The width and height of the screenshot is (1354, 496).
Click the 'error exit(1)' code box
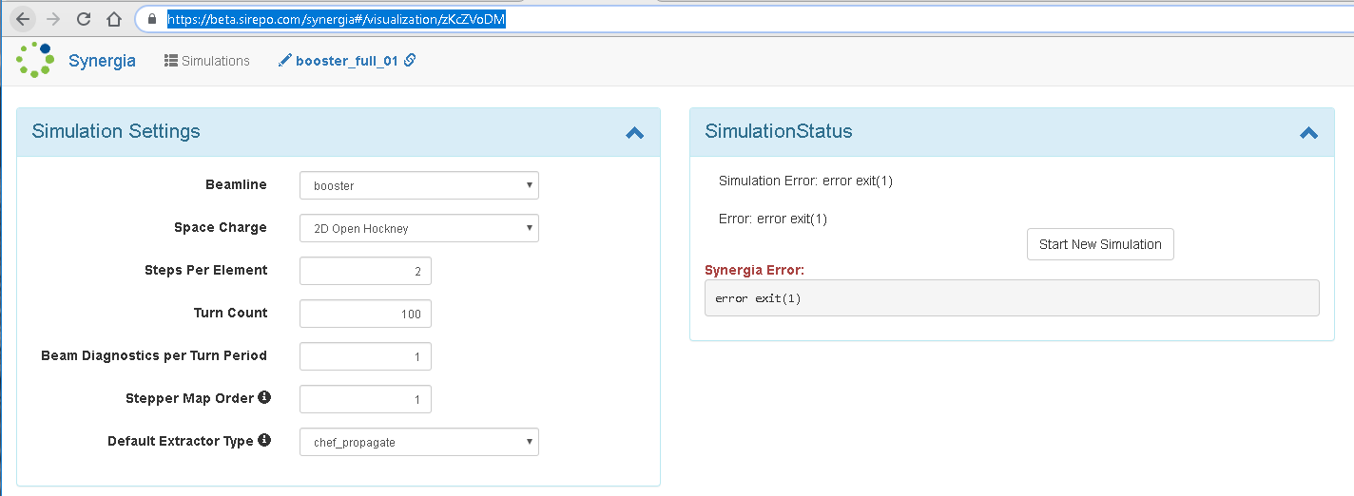pos(1012,297)
